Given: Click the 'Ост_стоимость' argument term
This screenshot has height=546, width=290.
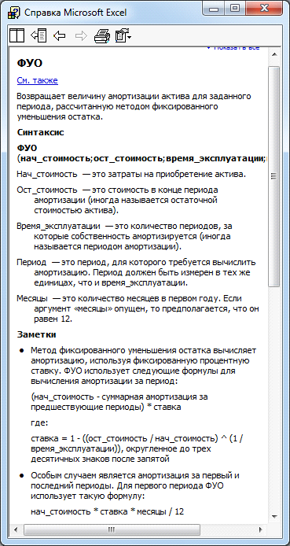Looking at the screenshot, I should click(47, 190).
